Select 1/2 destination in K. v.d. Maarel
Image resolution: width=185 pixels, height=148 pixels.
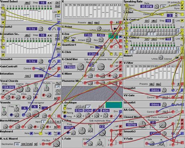(17, 144)
